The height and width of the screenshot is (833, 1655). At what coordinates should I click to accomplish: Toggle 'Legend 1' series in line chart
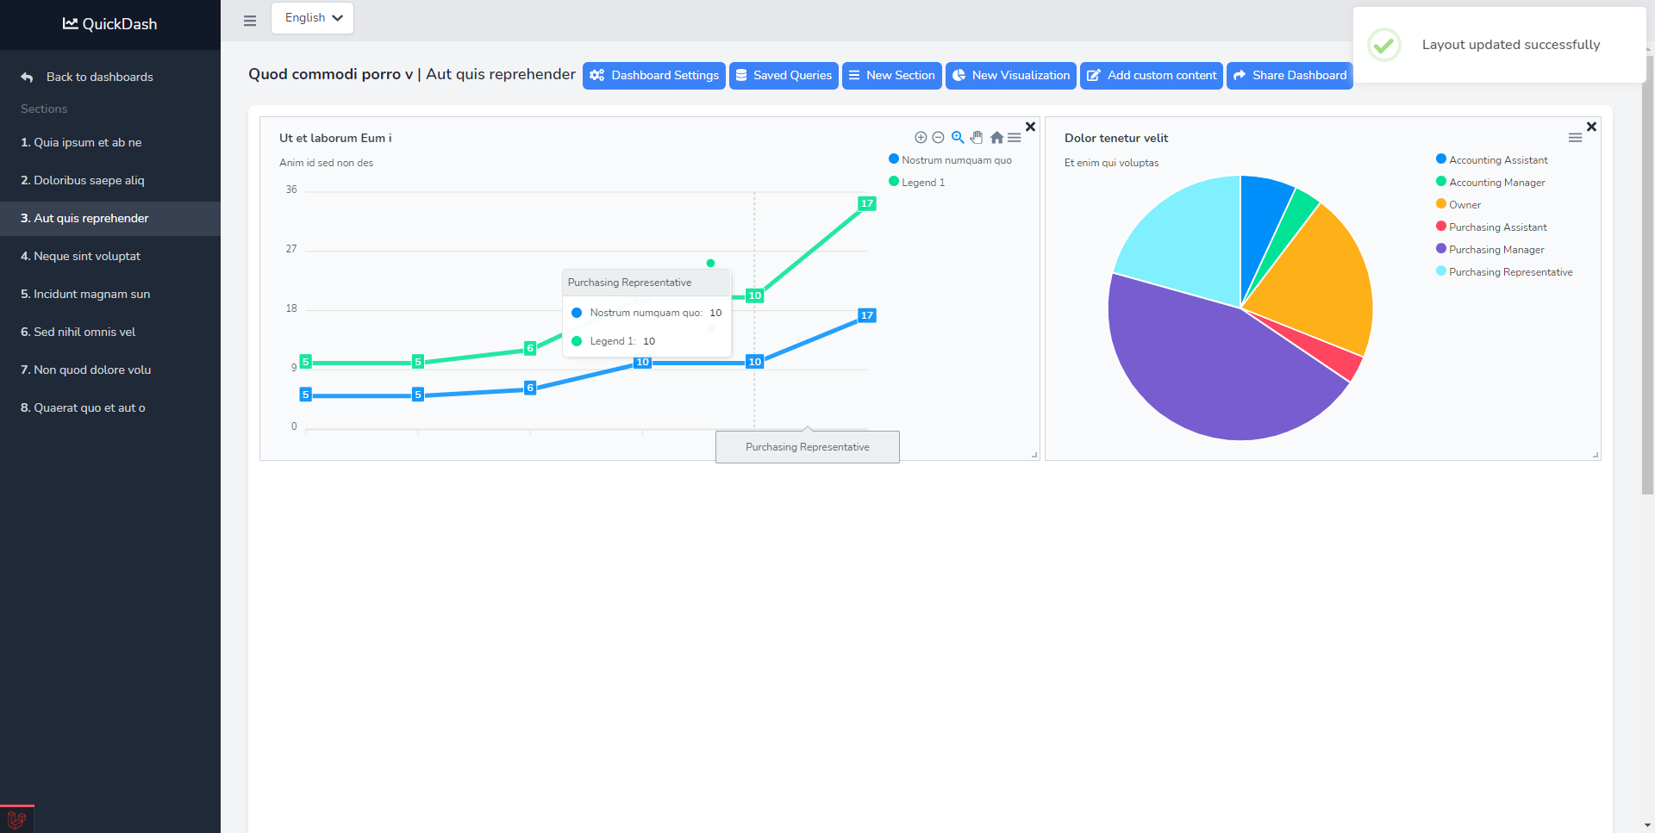point(922,183)
